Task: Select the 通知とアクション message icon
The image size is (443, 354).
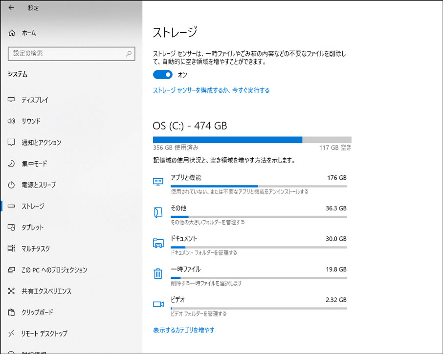Action: click(x=11, y=142)
